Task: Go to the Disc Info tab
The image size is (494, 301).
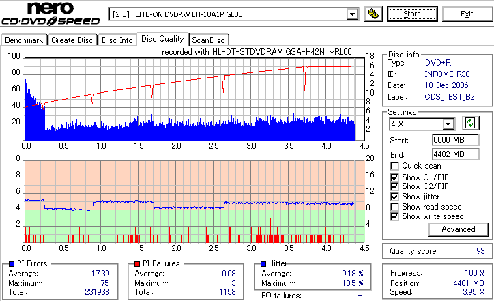Action: point(117,40)
